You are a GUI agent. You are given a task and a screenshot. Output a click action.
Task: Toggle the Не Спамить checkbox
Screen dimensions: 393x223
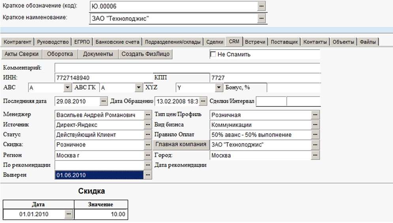coord(213,54)
